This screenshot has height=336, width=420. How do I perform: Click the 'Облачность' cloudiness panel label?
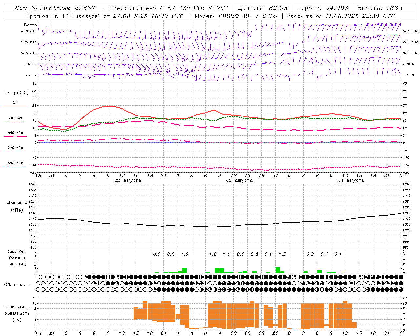pyautogui.click(x=17, y=285)
